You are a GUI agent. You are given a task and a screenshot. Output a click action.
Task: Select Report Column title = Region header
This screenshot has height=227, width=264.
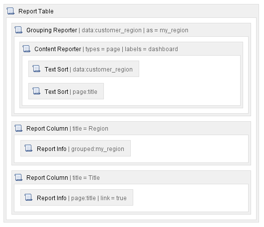click(x=131, y=128)
